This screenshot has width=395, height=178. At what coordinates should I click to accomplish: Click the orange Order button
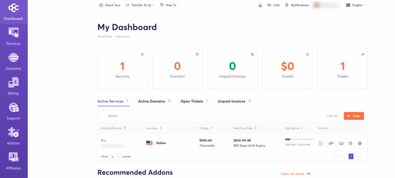coord(354,116)
